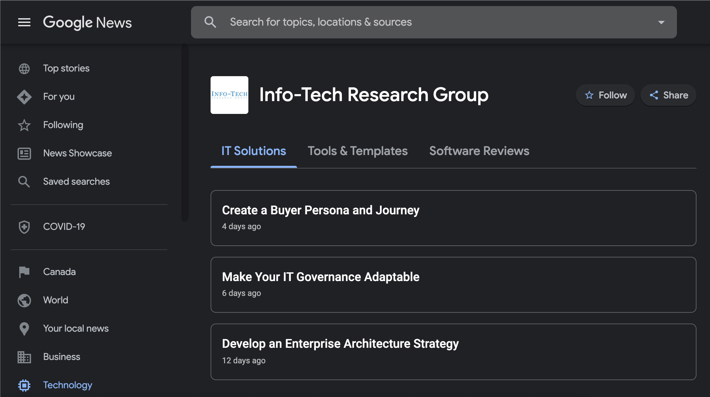The width and height of the screenshot is (710, 397).
Task: Click the Following star icon
Action: coord(24,125)
